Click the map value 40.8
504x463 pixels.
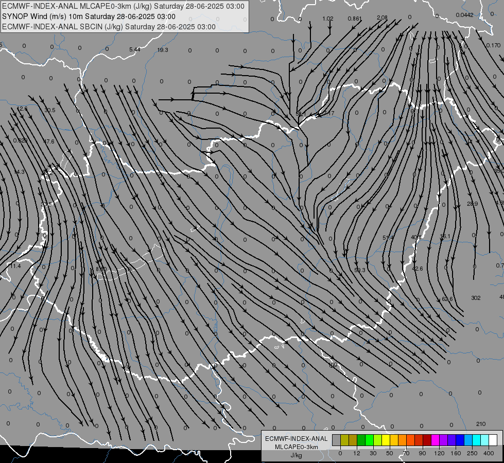[x=416, y=237]
